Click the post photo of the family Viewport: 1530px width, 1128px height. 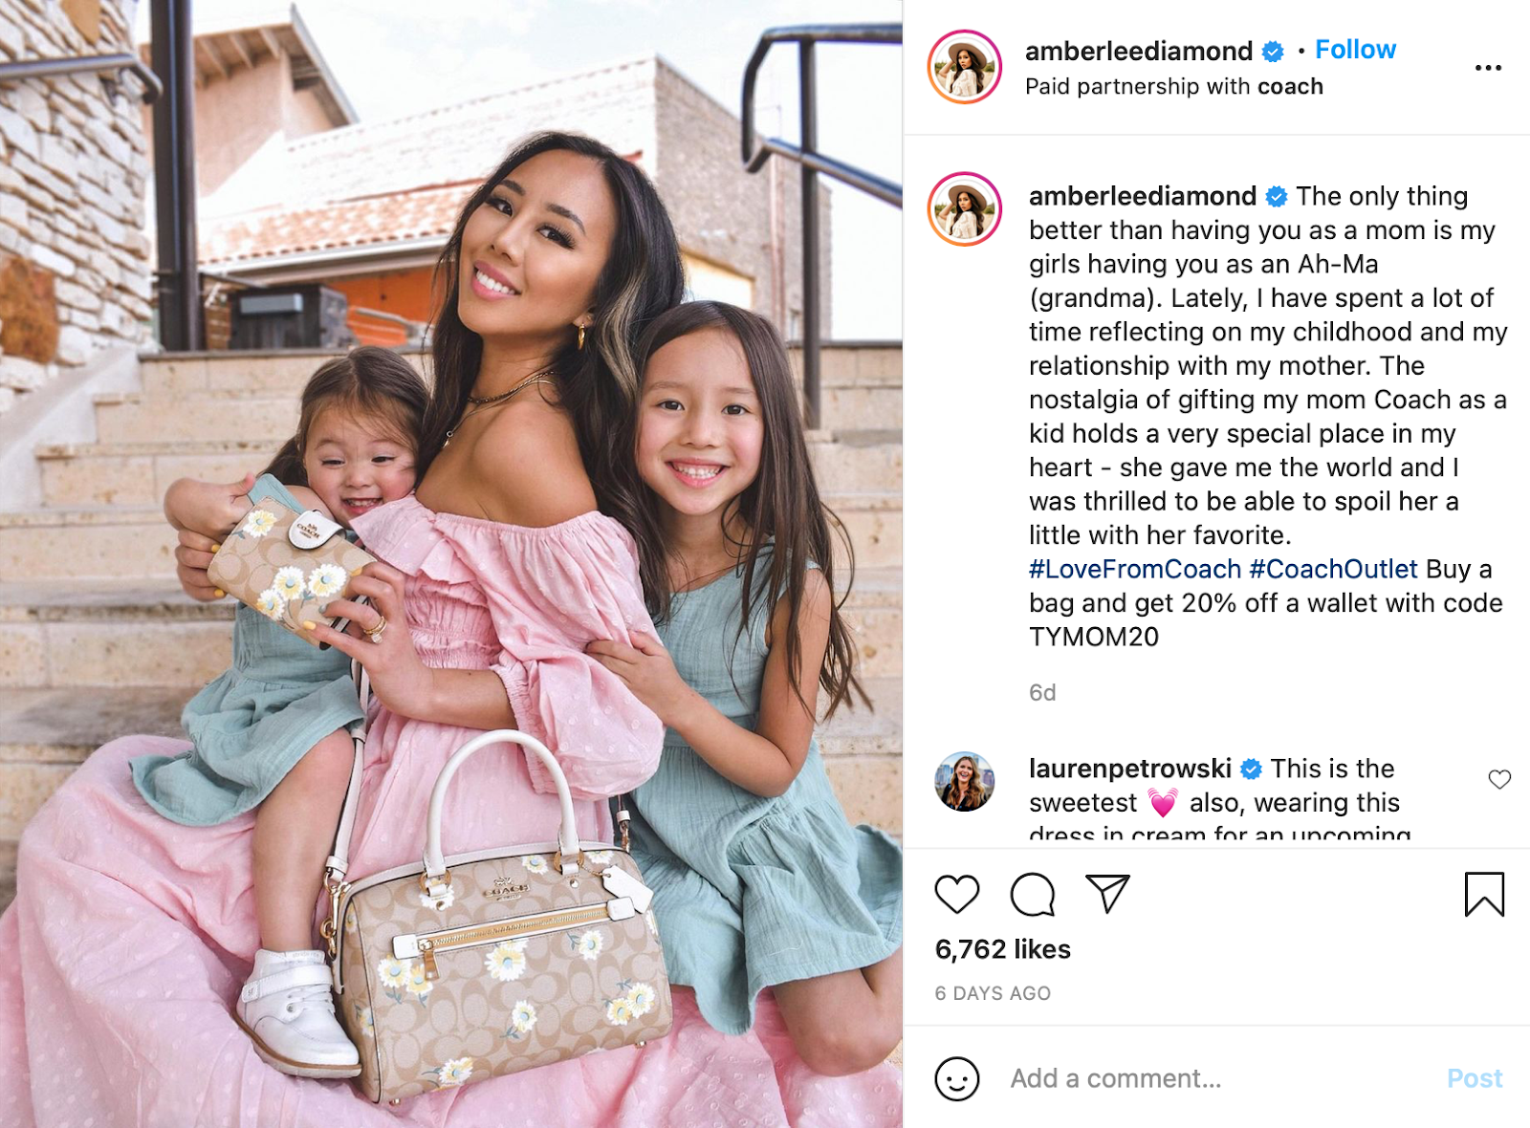pyautogui.click(x=451, y=564)
